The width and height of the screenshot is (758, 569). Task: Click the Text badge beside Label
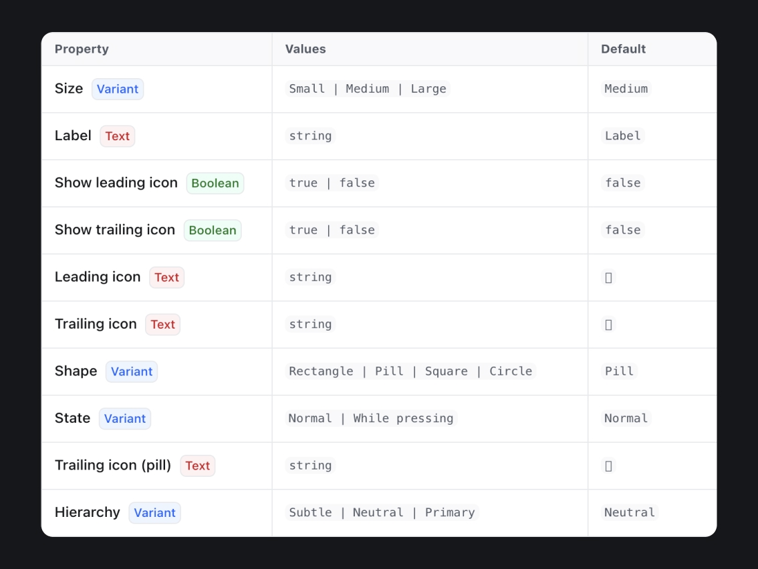point(118,136)
